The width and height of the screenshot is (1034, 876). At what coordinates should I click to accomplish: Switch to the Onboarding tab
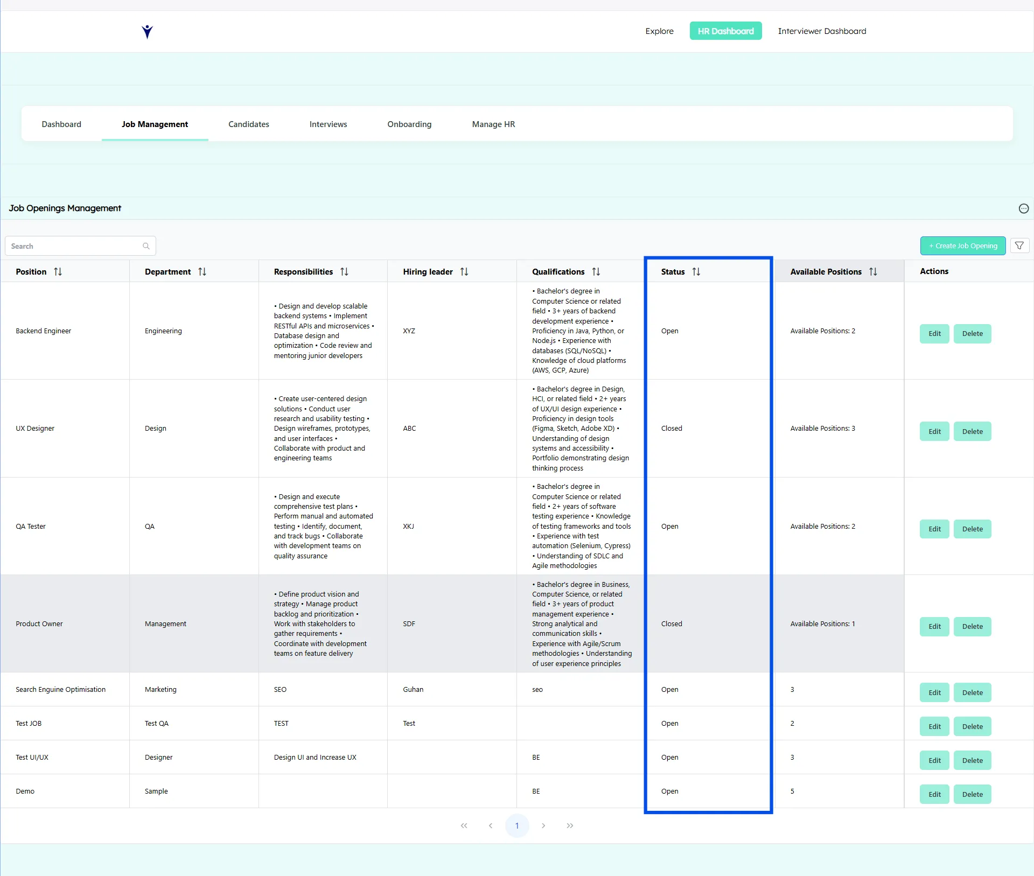tap(409, 124)
